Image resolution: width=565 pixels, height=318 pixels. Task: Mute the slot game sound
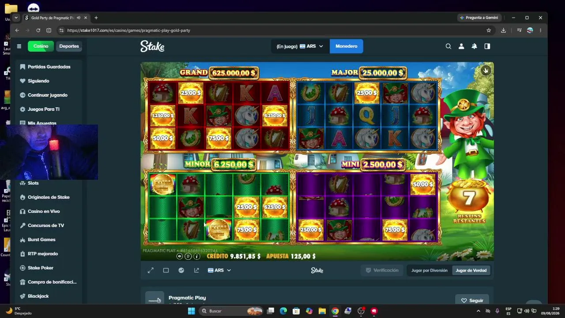tap(180, 256)
